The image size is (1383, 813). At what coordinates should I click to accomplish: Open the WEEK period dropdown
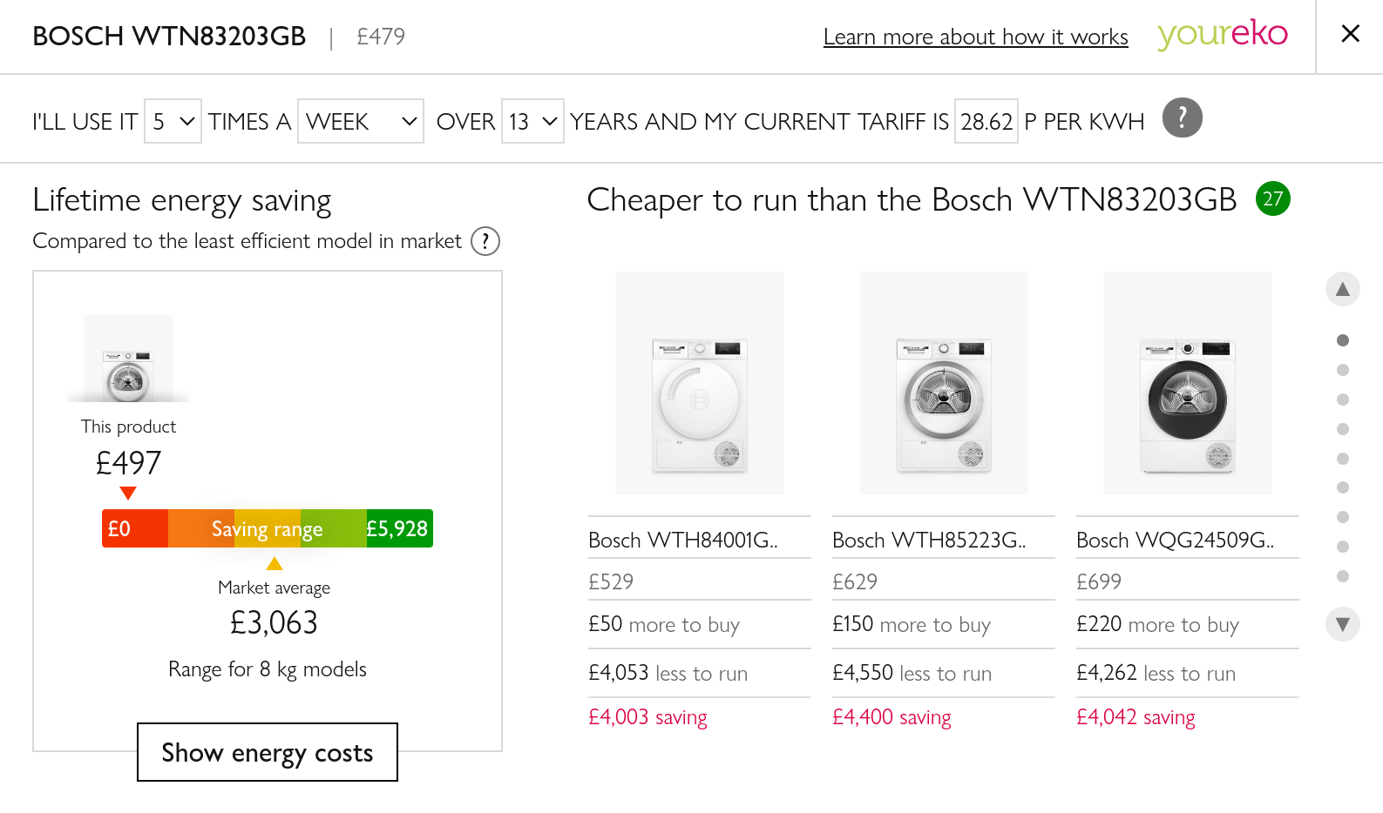[361, 121]
